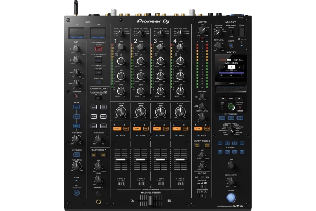Viewport: 316px width, 211px height.
Task: Select the FILTER Sound Color FX button
Action: tap(103, 126)
